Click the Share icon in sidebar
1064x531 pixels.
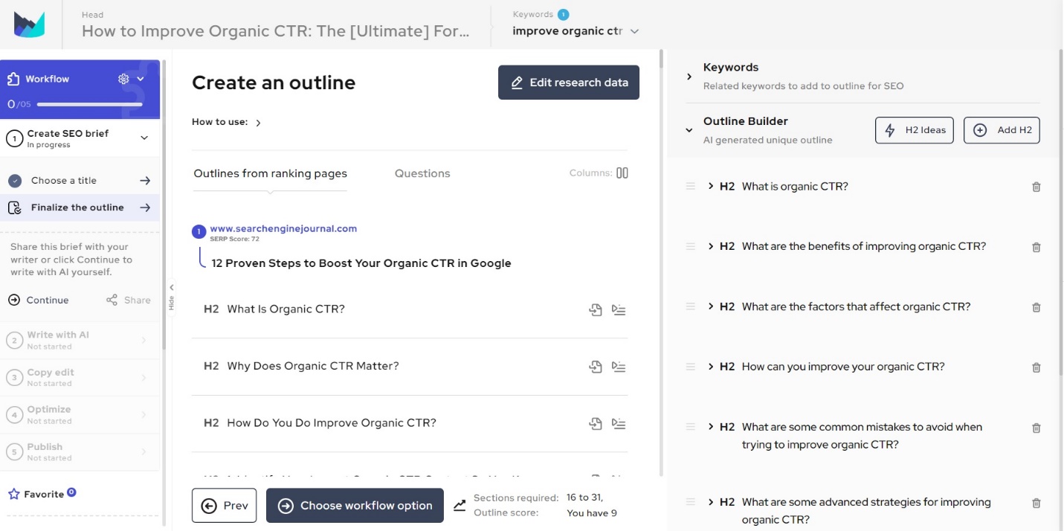(112, 300)
